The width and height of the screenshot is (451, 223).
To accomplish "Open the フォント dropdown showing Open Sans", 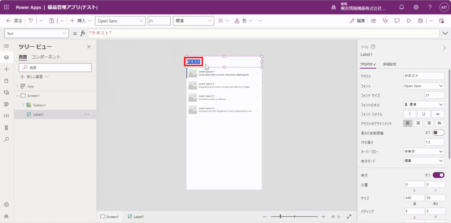I will [424, 86].
